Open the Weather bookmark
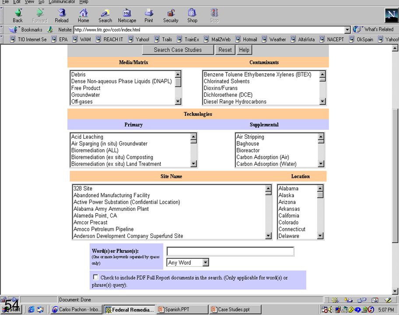 [274, 39]
